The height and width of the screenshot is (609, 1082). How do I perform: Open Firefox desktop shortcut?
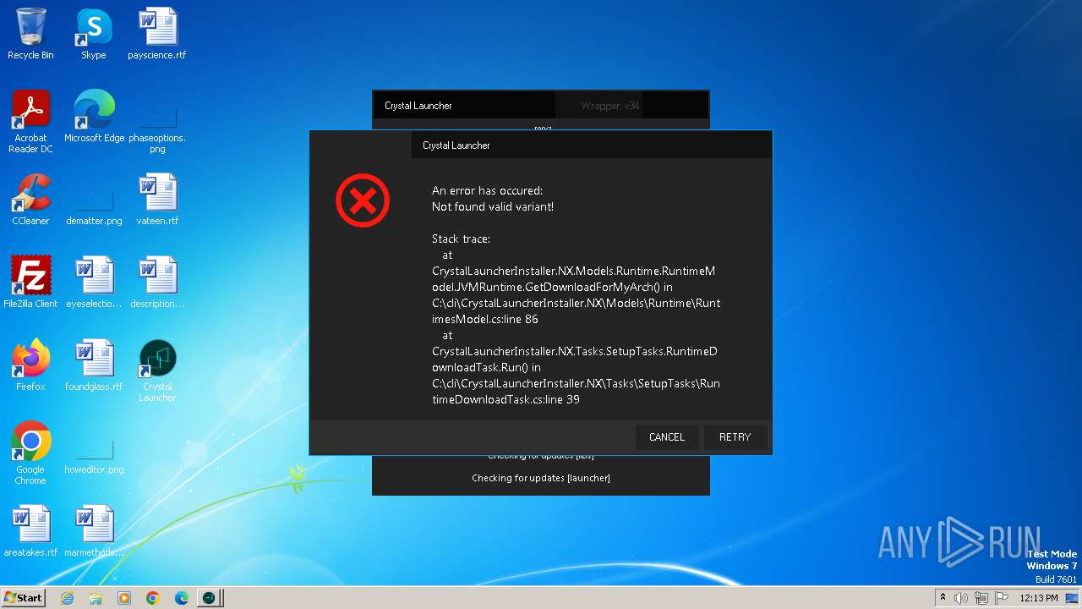click(30, 365)
